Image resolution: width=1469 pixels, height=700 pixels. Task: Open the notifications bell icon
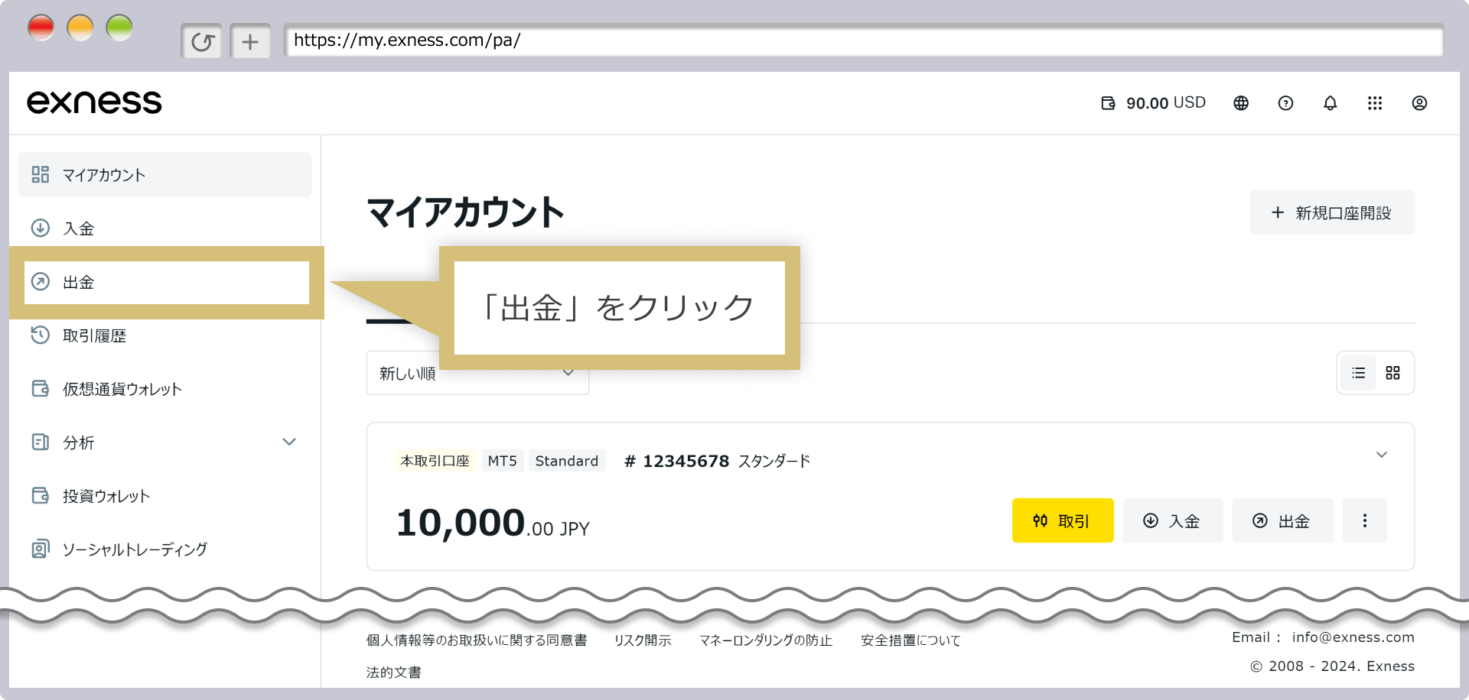[1330, 102]
